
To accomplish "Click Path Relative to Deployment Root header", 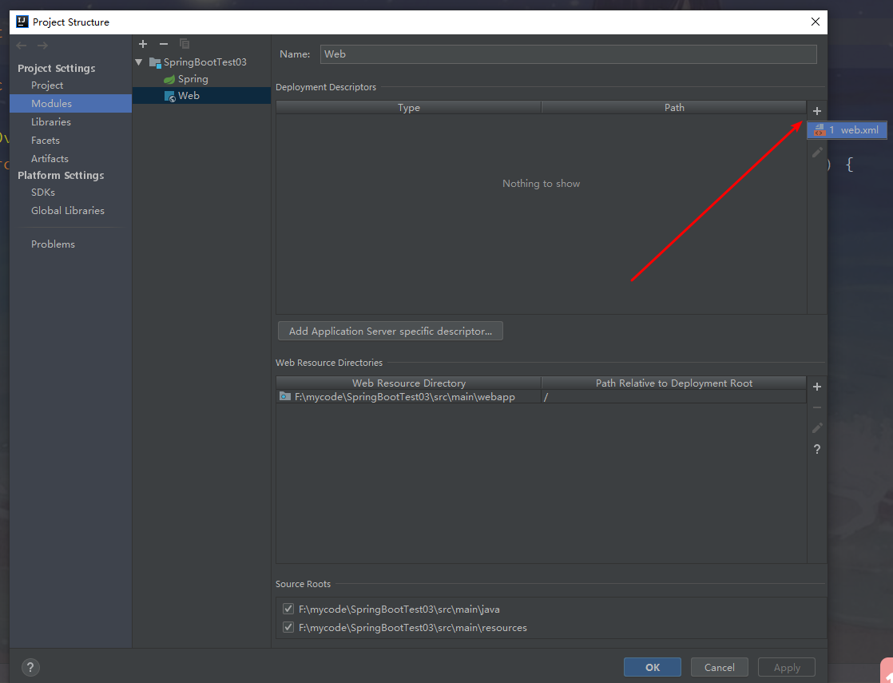I will tap(673, 383).
